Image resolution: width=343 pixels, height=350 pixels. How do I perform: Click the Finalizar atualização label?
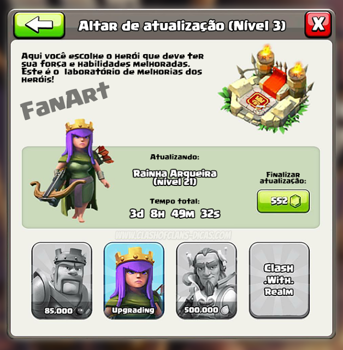[x=283, y=178]
